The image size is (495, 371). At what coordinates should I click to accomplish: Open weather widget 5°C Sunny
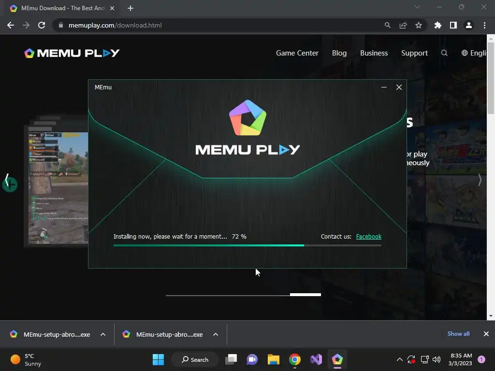(x=26, y=359)
